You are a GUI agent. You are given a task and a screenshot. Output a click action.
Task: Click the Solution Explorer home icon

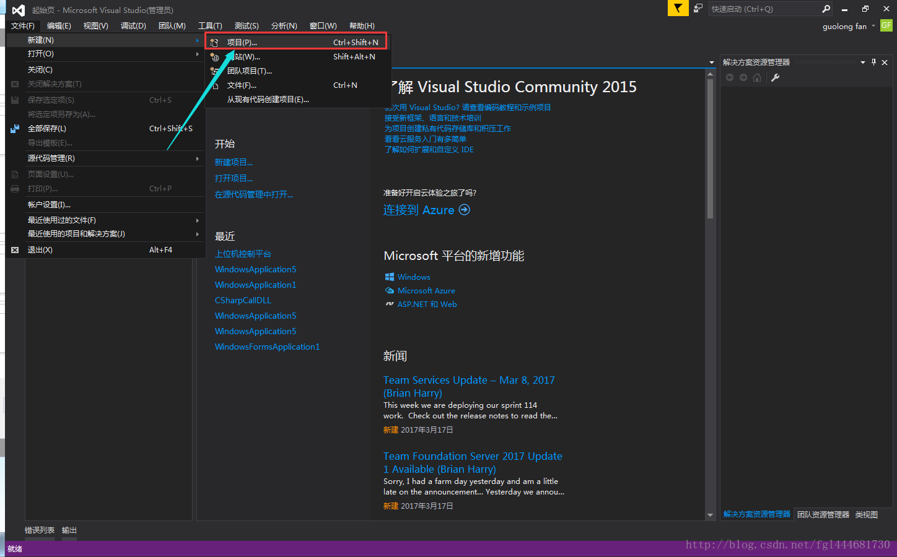click(757, 77)
